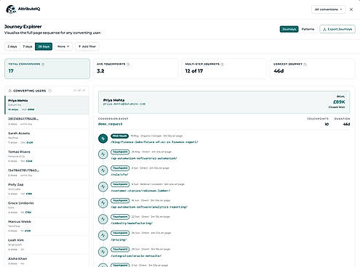Open the analytics-reporting page link
The width and height of the screenshot is (360, 267).
pyautogui.click(x=149, y=207)
